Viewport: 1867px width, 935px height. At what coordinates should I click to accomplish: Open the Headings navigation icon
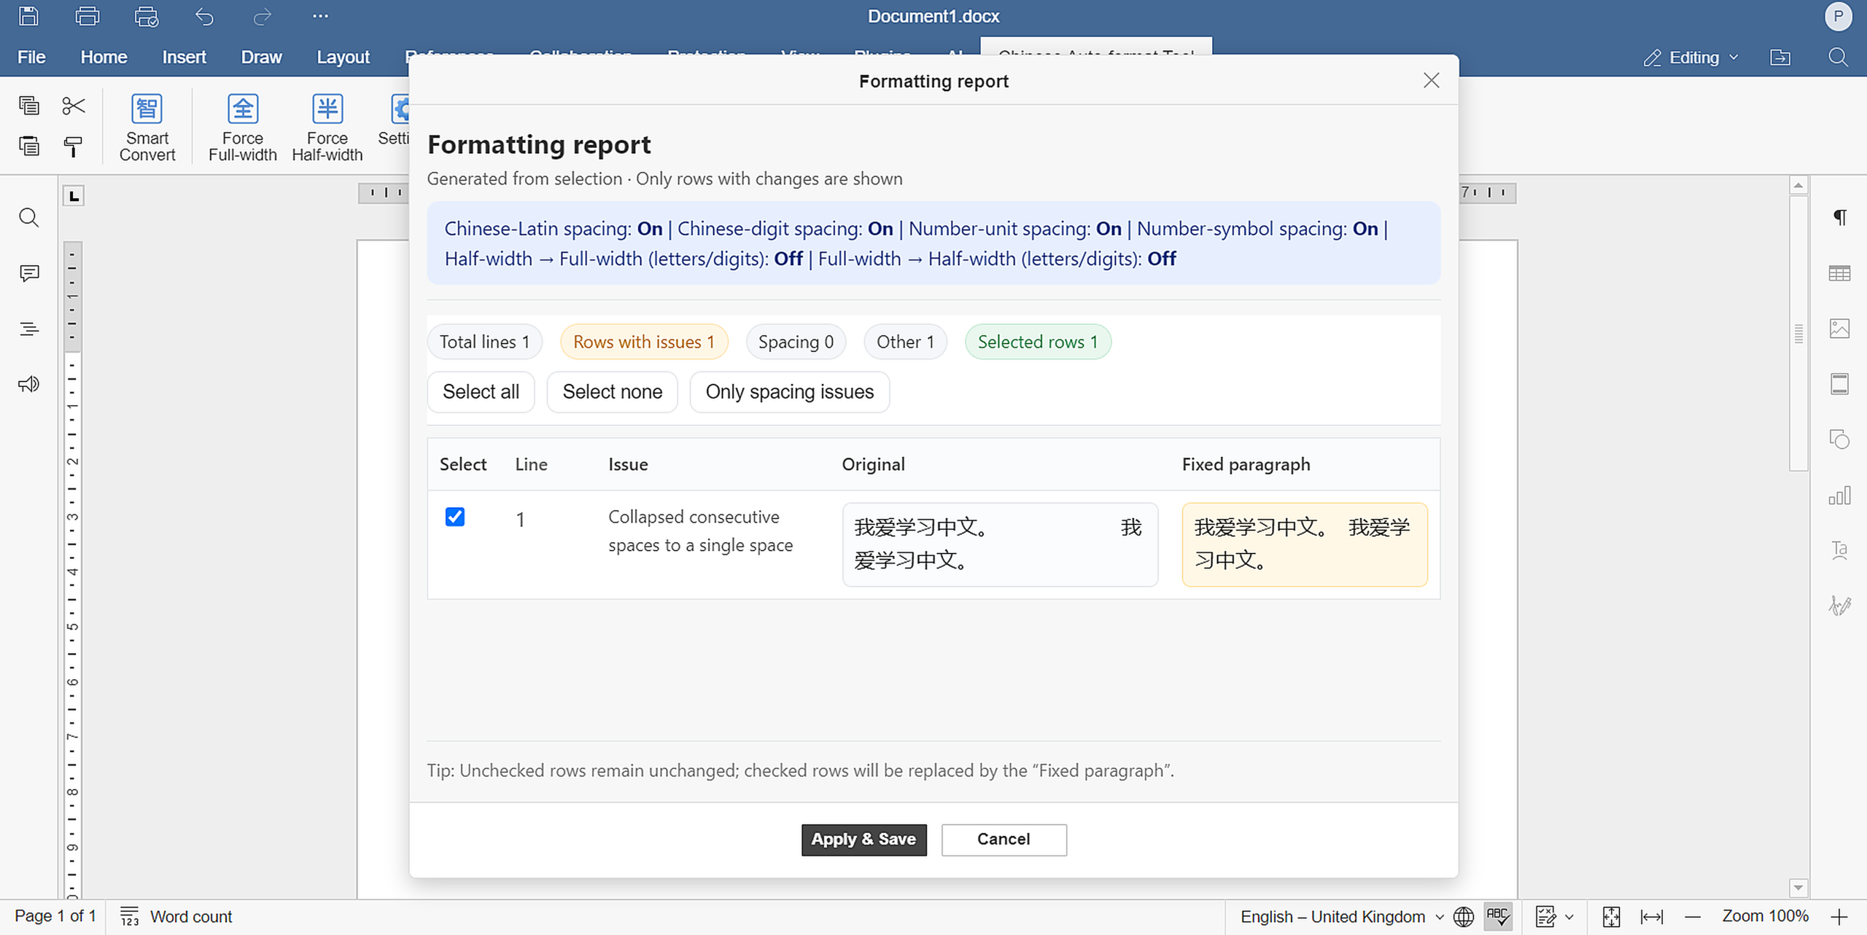coord(29,329)
